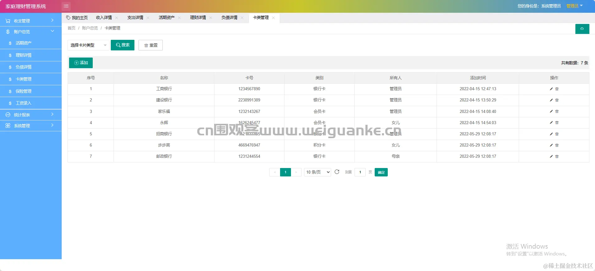
Task: Close the 收入详情 tab
Action: [x=117, y=18]
